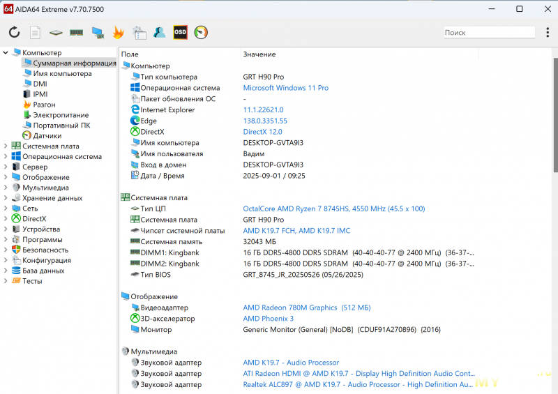Click inside the Поиск search field
558x394 pixels.
click(490, 32)
